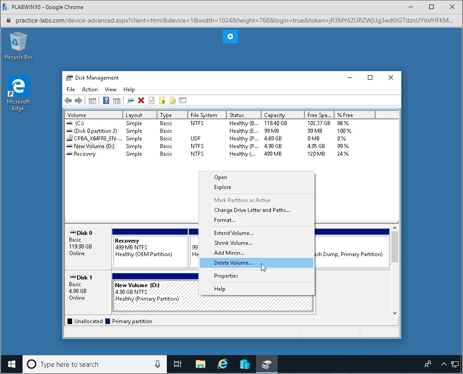Select the (C:) volume row

tap(232, 123)
